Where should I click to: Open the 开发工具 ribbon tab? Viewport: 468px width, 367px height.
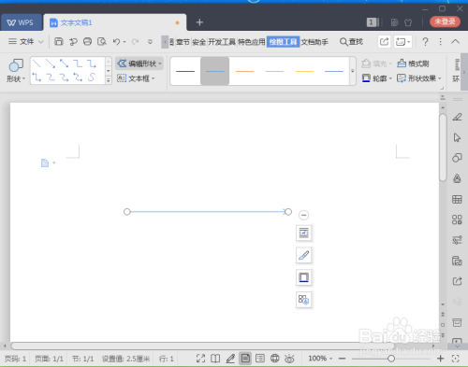point(222,42)
